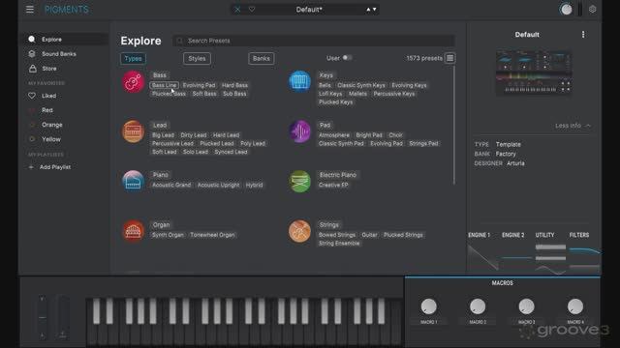This screenshot has height=348, width=620.
Task: Filter by Classic Synth Keys tag
Action: [x=361, y=85]
